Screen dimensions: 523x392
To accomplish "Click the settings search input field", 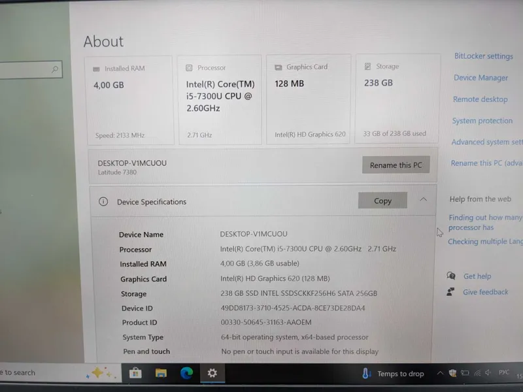I will coord(31,69).
